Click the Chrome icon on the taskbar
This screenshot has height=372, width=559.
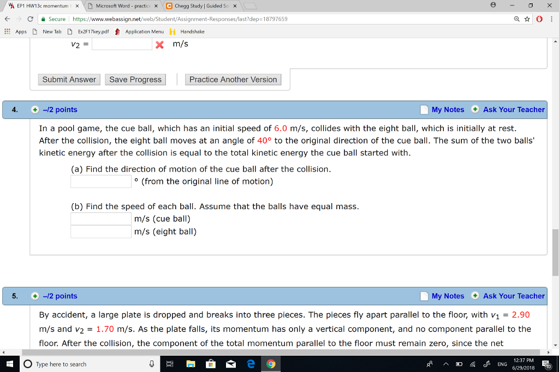271,364
